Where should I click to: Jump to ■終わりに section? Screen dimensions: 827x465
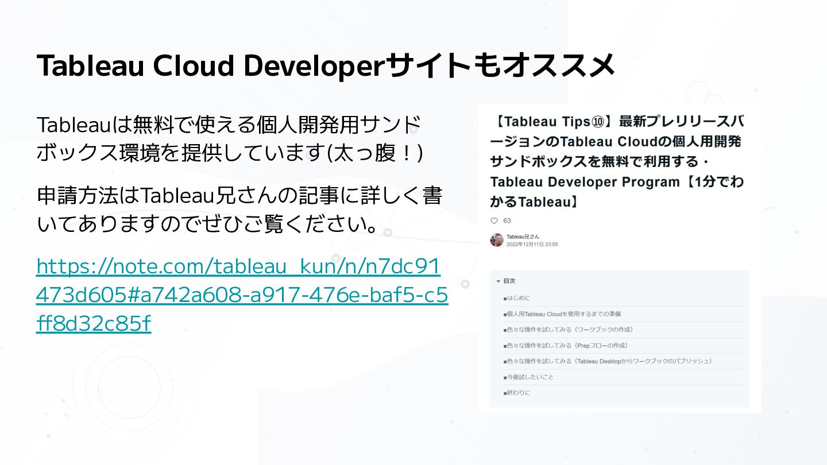click(x=517, y=393)
